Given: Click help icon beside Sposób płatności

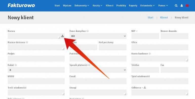Looking at the screenshot, I should (89, 65).
